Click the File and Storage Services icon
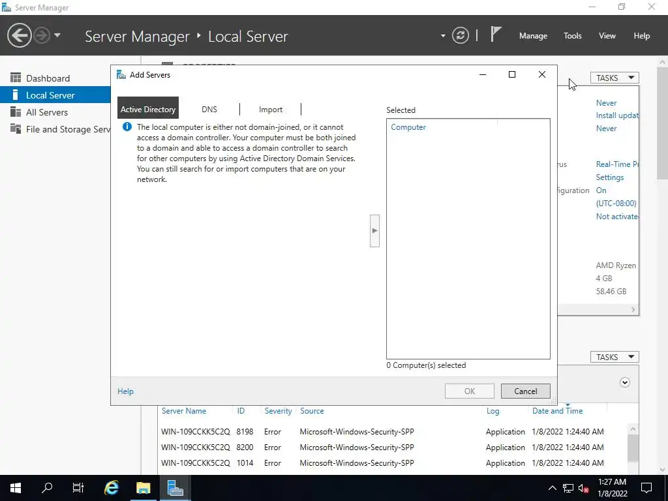Image resolution: width=668 pixels, height=501 pixels. tap(16, 129)
